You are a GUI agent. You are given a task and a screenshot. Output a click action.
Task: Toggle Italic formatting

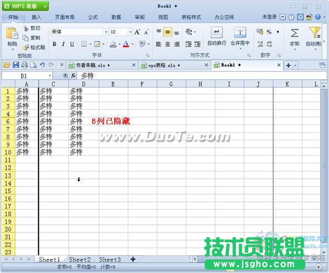(63, 44)
